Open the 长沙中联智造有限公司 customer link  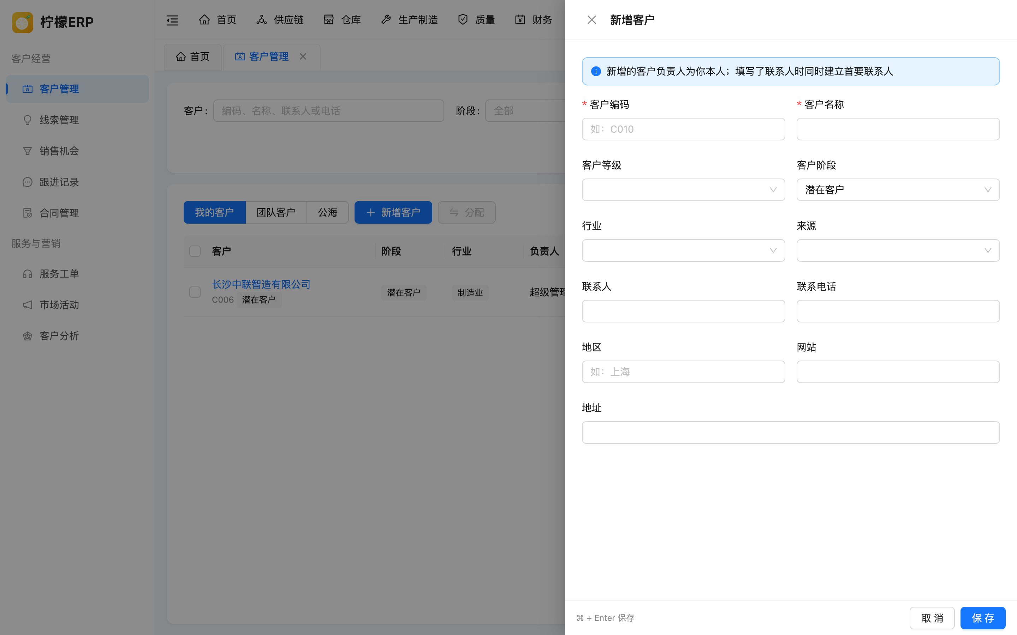[261, 284]
